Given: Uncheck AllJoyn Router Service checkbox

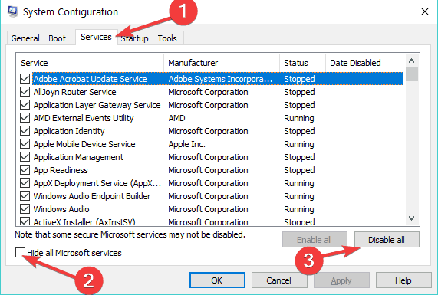Looking at the screenshot, I should 25,92.
